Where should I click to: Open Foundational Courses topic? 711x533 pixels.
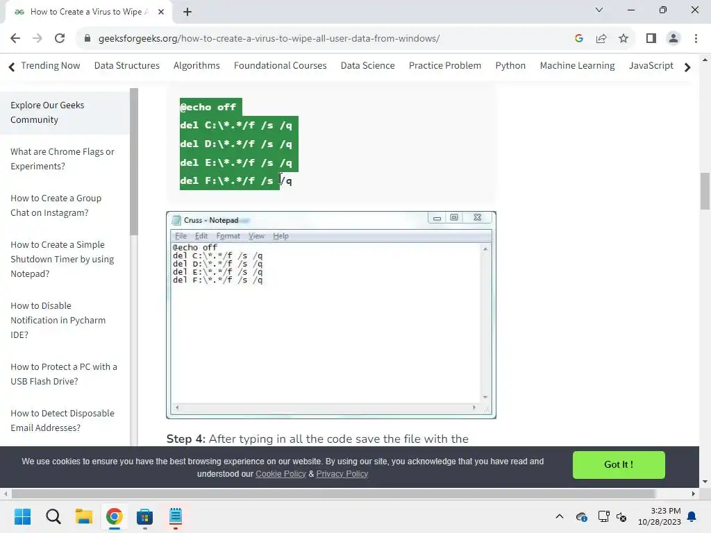pos(281,66)
